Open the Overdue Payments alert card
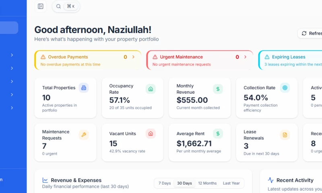Viewport: 322px width, 193px height. click(x=88, y=60)
